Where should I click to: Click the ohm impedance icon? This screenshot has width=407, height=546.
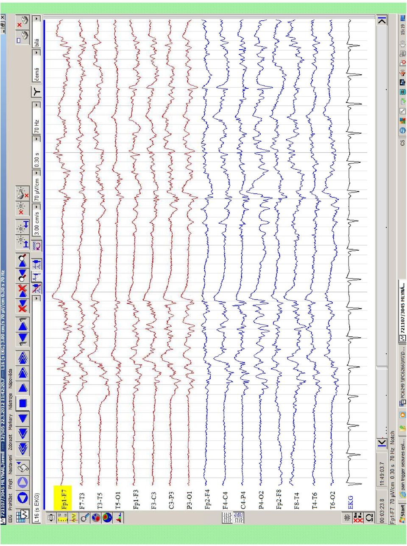(369, 518)
